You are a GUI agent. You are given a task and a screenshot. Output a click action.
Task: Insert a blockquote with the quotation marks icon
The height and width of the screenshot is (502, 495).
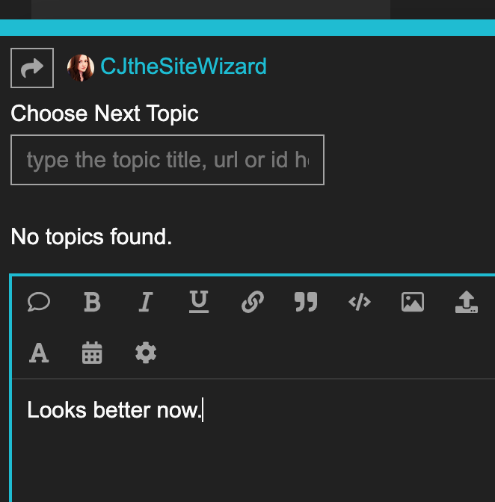coord(306,302)
